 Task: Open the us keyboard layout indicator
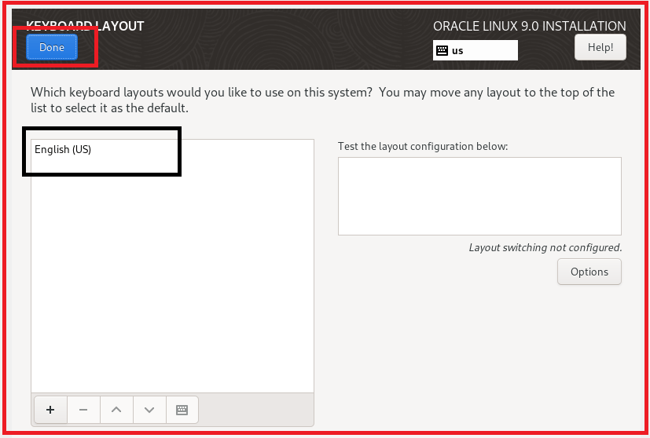coord(475,50)
